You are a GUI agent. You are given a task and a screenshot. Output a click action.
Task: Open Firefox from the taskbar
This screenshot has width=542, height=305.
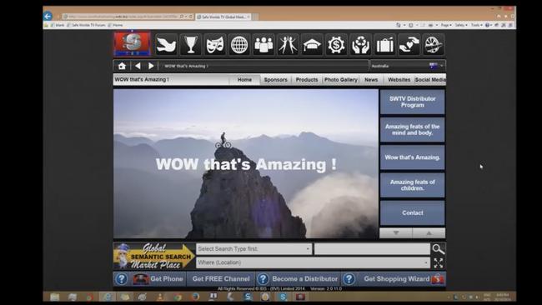[x=195, y=297]
